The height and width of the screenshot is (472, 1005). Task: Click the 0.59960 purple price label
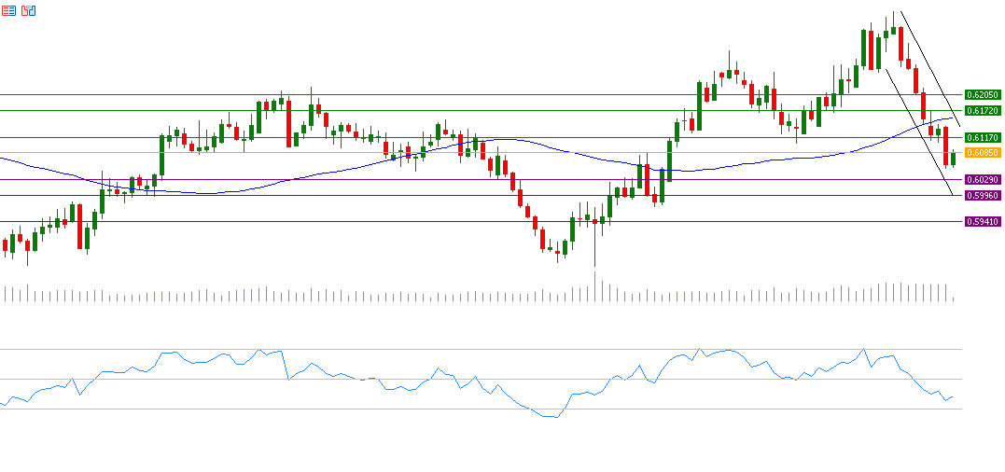(x=983, y=195)
